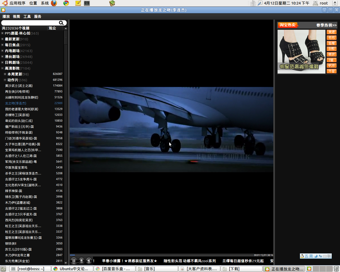Click the 春季热销>> link

(326, 25)
